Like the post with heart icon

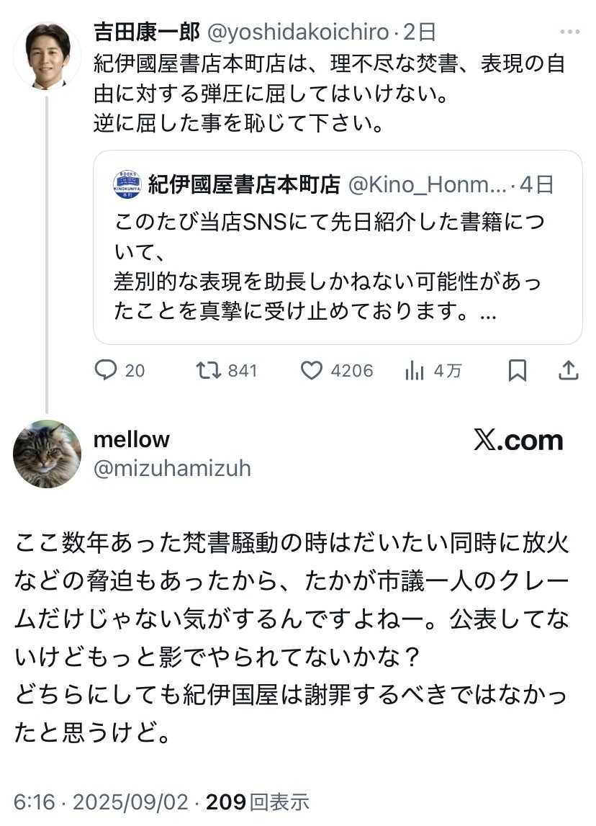pos(311,370)
